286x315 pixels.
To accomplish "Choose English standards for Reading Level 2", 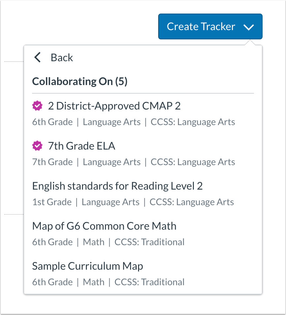I will (x=117, y=186).
